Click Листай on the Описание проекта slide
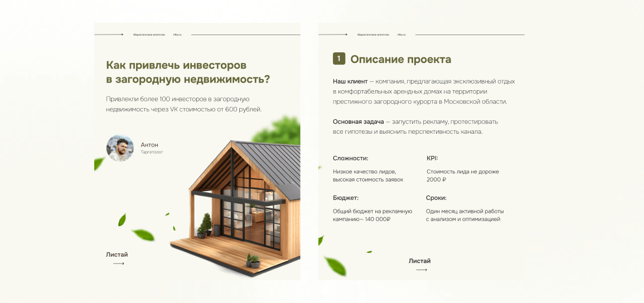Screen dimensions: 644x303 coord(420,261)
